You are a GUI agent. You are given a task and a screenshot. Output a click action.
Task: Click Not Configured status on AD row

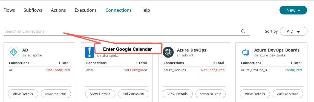pyautogui.click(x=58, y=70)
